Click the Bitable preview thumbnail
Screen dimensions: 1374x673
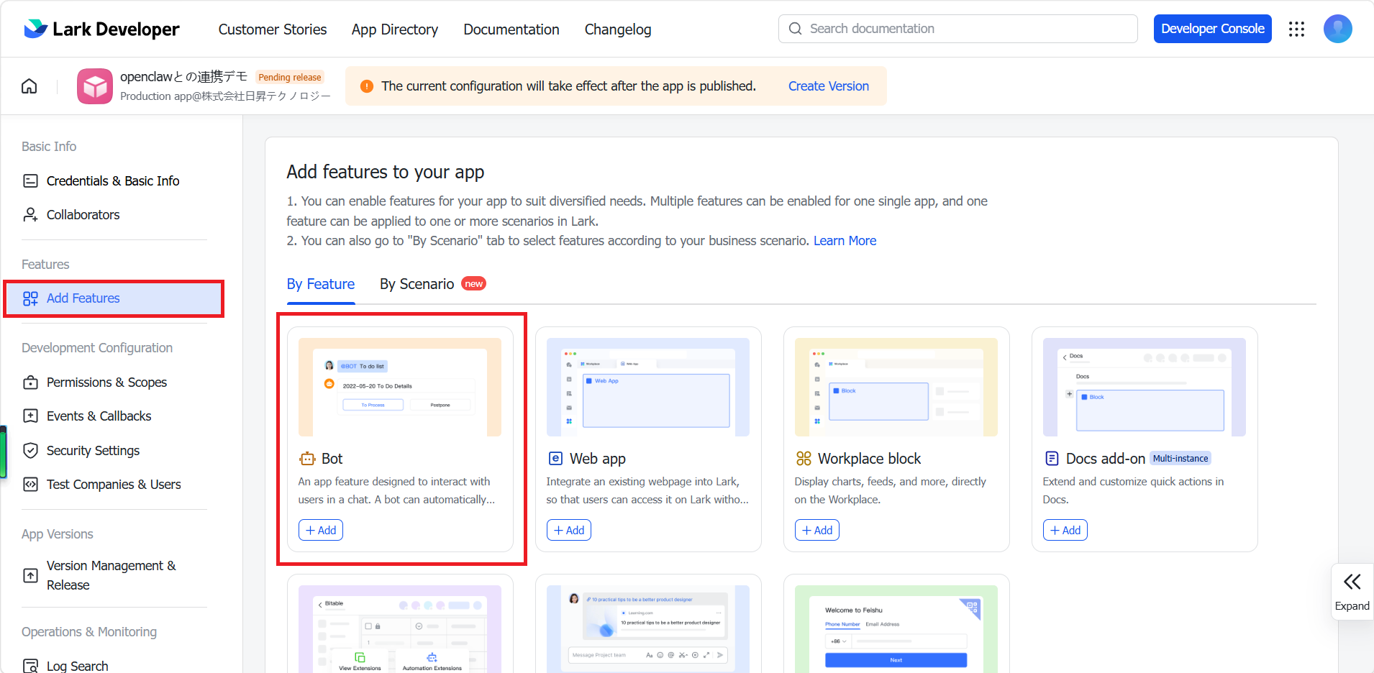tap(400, 629)
